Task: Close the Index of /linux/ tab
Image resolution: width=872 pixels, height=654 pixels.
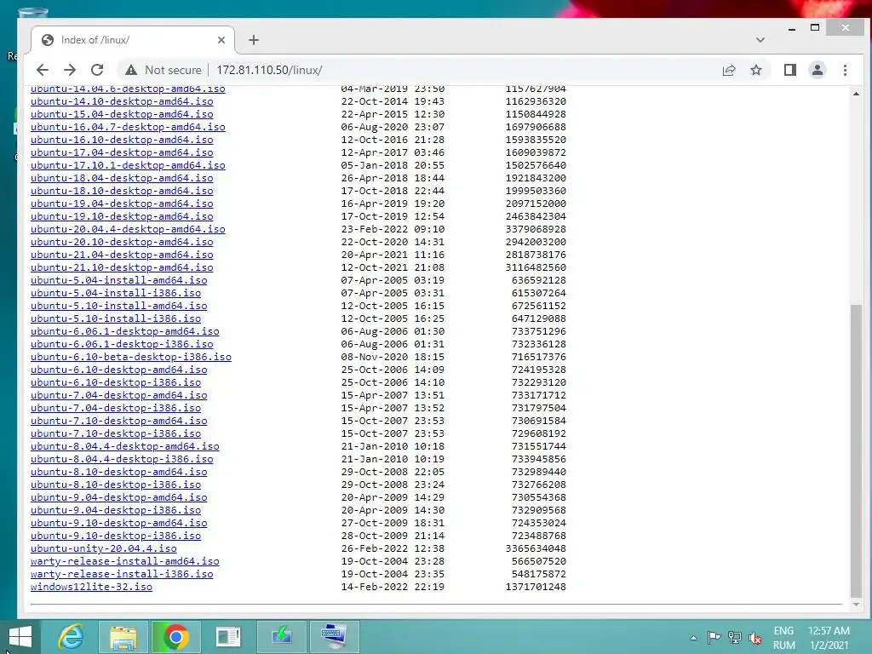Action: coord(221,40)
